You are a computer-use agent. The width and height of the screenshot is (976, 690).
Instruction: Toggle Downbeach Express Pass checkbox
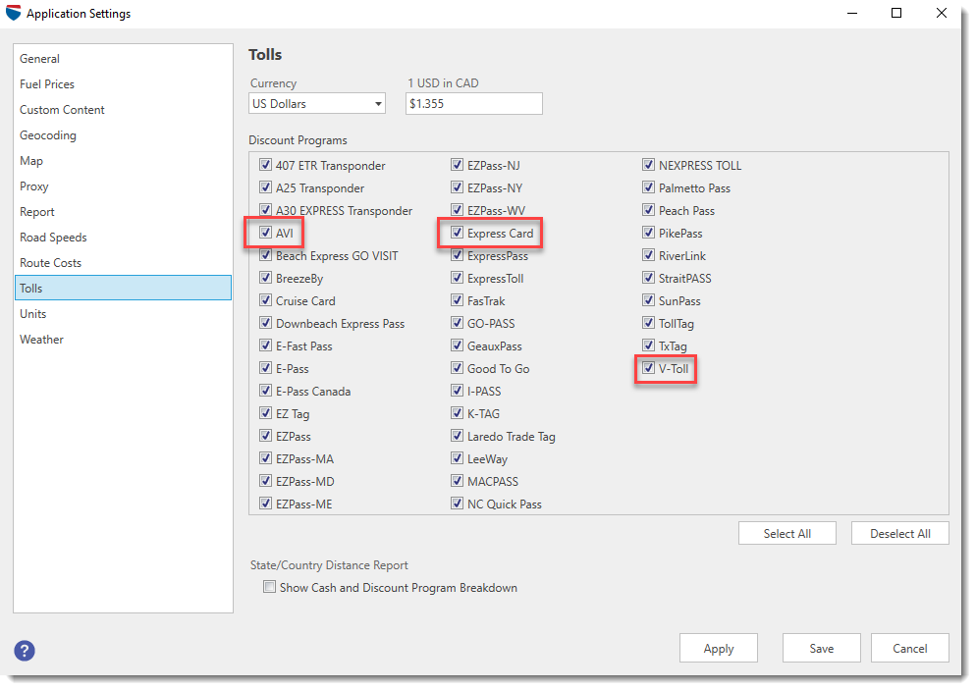[266, 323]
